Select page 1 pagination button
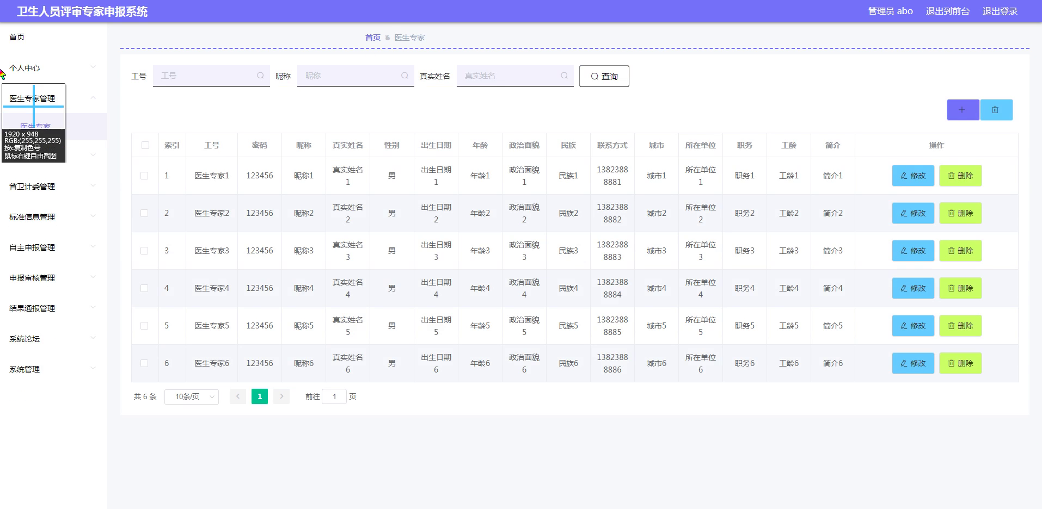The height and width of the screenshot is (509, 1042). click(x=260, y=396)
